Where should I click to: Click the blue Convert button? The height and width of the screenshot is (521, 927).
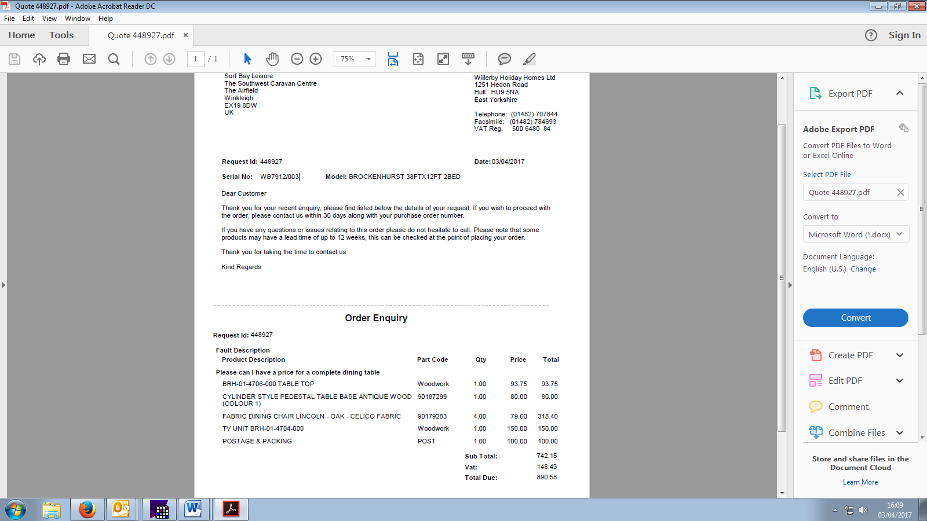856,318
